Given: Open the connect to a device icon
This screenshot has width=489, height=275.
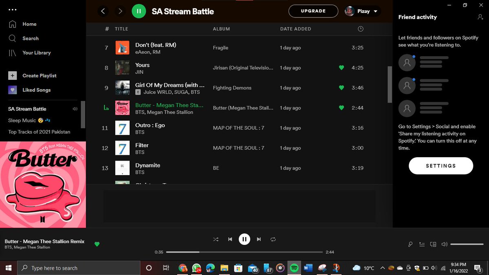Looking at the screenshot, I should [x=433, y=244].
